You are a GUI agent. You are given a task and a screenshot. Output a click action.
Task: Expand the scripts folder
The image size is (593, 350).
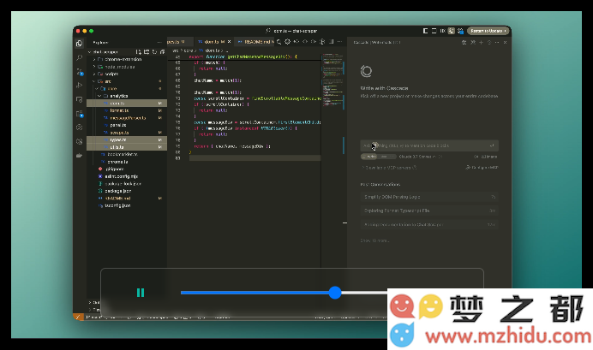127,74
